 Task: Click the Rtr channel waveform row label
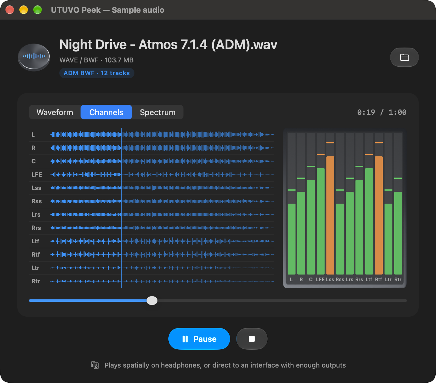coord(36,281)
